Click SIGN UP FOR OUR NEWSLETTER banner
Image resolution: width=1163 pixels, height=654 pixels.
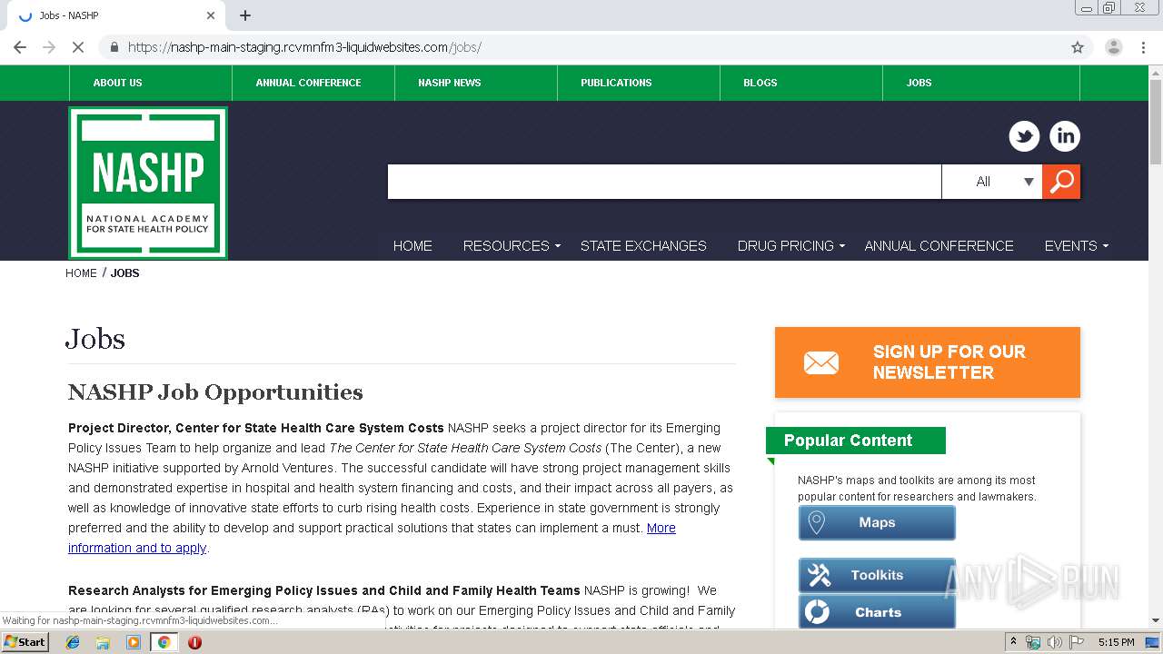928,362
